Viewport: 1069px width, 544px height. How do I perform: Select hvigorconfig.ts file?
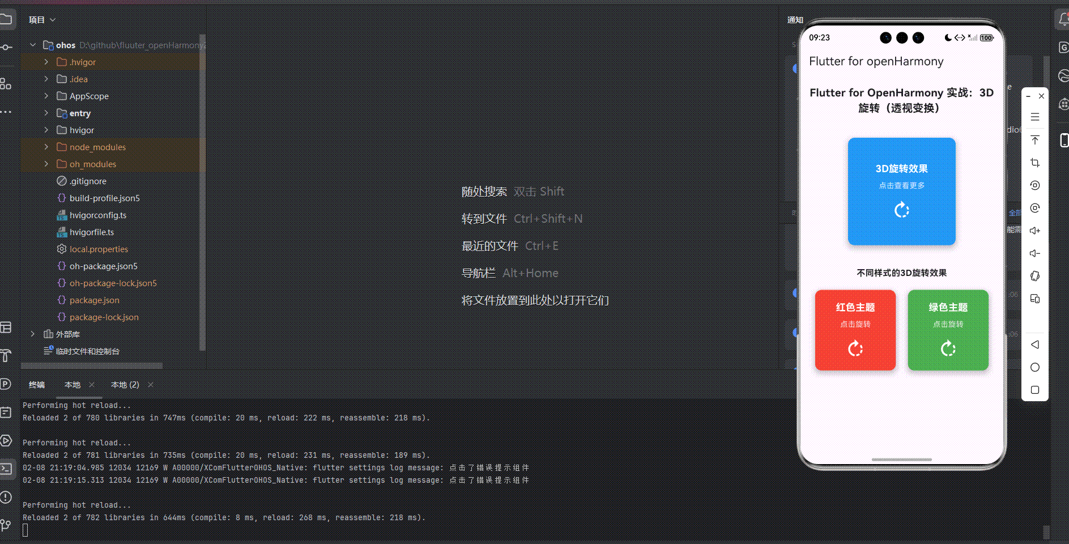[97, 215]
